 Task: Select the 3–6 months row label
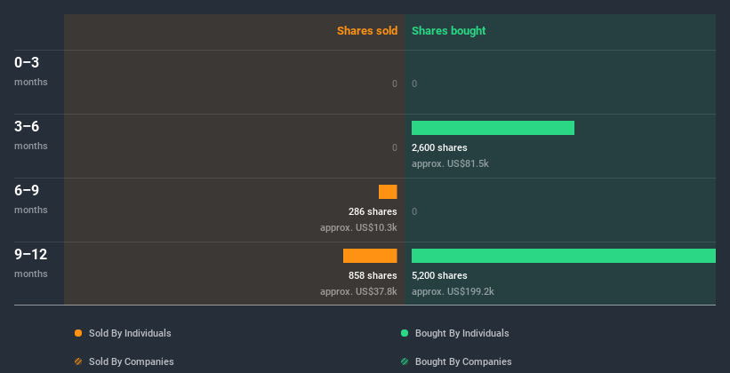(31, 135)
